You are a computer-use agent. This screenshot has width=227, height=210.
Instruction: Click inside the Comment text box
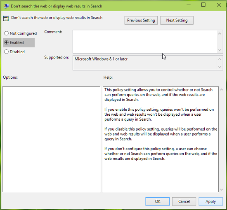[x=145, y=42]
